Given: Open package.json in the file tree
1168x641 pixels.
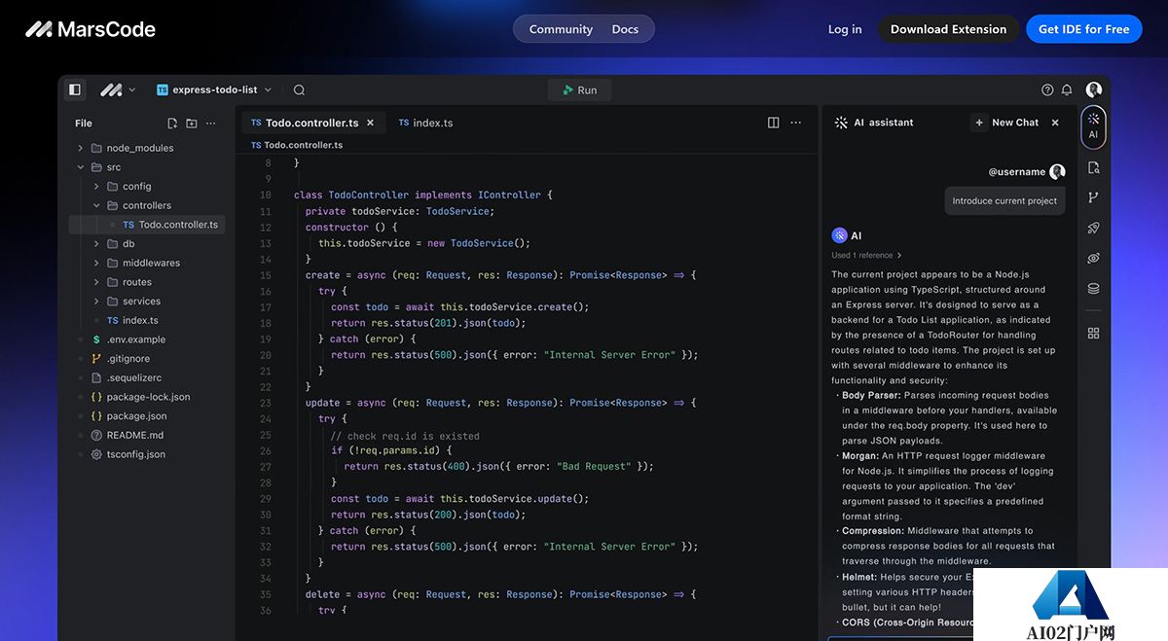Looking at the screenshot, I should (x=135, y=416).
